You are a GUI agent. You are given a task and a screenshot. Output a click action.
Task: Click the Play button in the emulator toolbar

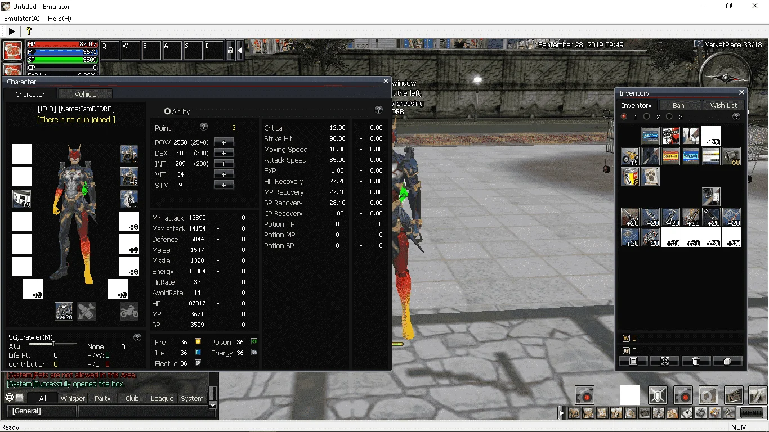(x=12, y=31)
